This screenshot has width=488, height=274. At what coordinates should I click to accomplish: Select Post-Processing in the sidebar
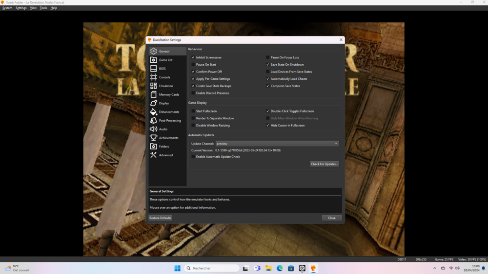coord(170,121)
